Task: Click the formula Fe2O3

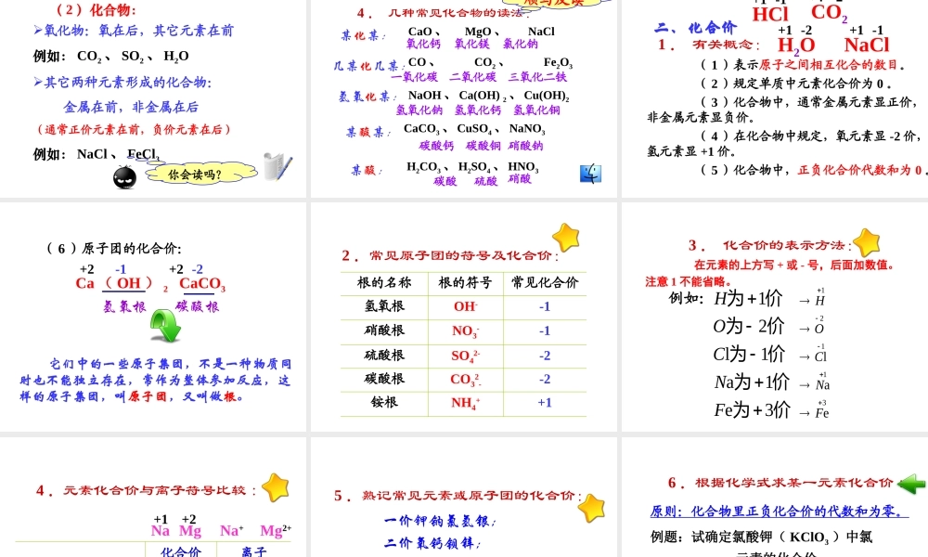Action: pyautogui.click(x=558, y=62)
